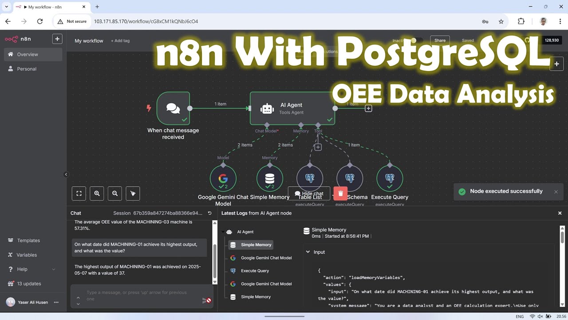Reload the browser page

coord(40,21)
